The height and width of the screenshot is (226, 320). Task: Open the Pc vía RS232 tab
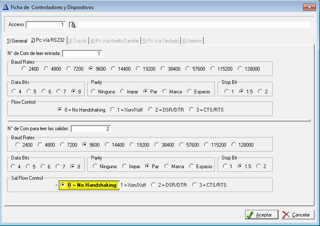[48, 40]
